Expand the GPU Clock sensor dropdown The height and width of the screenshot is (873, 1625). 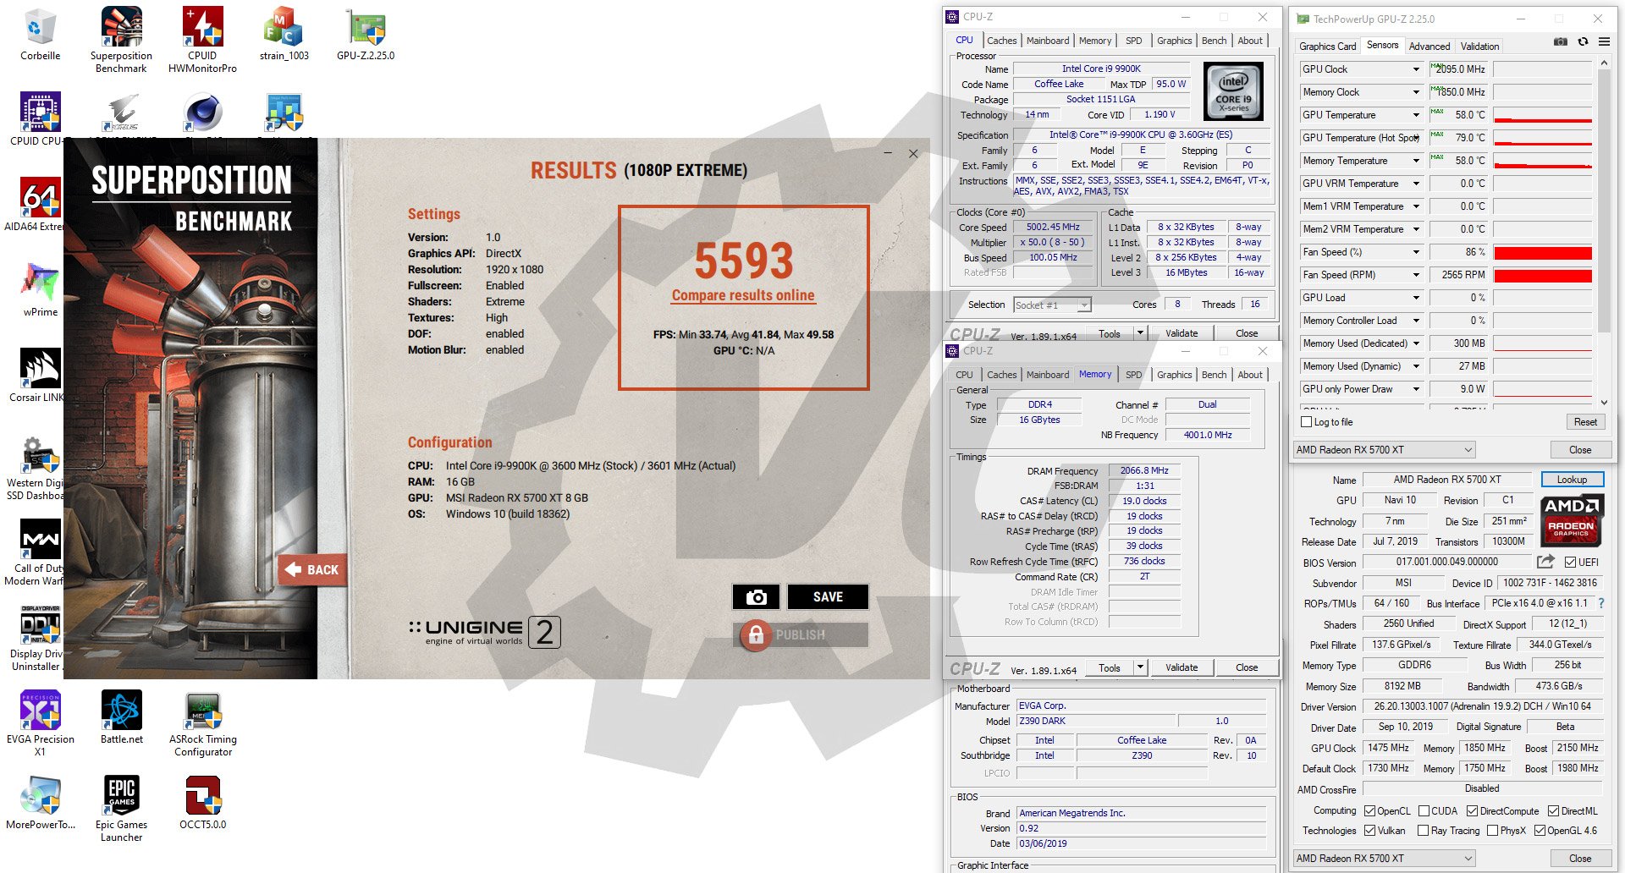[x=1416, y=69]
